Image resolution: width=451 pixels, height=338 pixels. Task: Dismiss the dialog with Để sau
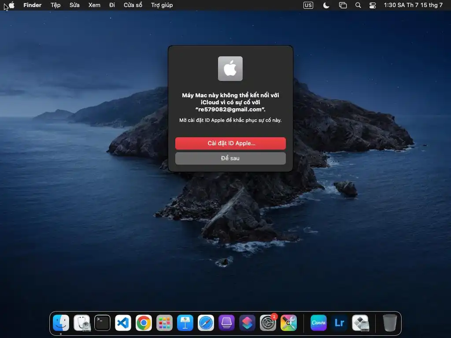(230, 158)
